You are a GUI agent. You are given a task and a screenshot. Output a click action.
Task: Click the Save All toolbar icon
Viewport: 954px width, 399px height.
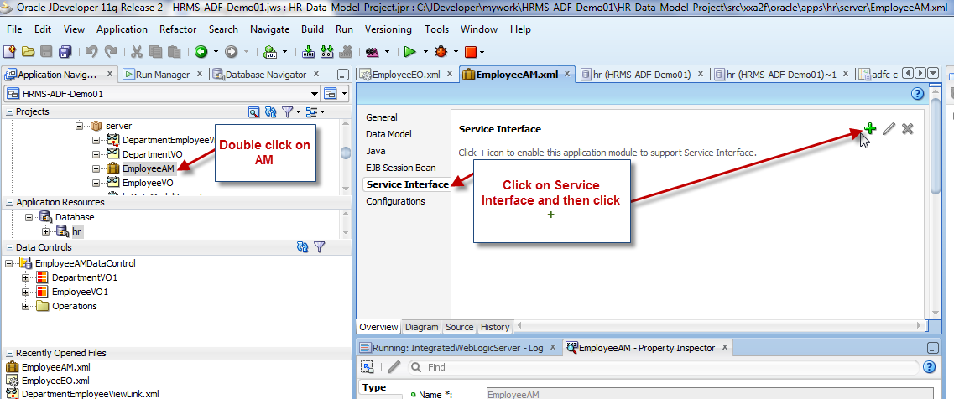65,52
